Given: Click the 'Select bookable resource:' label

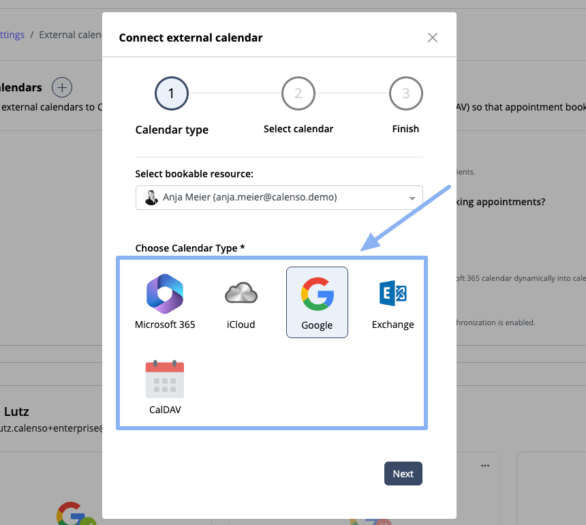Looking at the screenshot, I should tap(194, 174).
